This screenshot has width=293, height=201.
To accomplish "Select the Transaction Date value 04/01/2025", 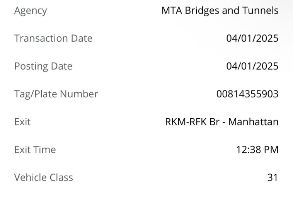I will pyautogui.click(x=252, y=39).
